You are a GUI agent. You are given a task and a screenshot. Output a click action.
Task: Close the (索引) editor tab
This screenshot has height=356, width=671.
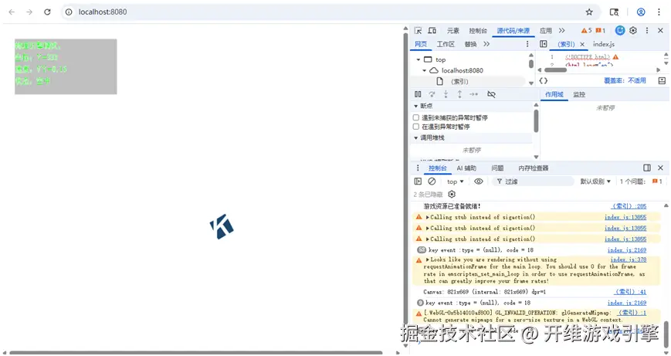tap(582, 44)
